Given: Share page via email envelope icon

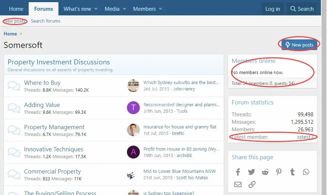Looking at the screenshot, I should pos(238,185).
